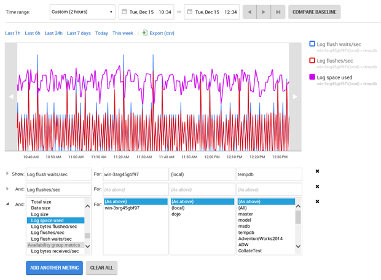Viewport: 381px width, 280px height.
Task: Toggle the Log flush waits/sec legend series
Action: tap(312, 44)
